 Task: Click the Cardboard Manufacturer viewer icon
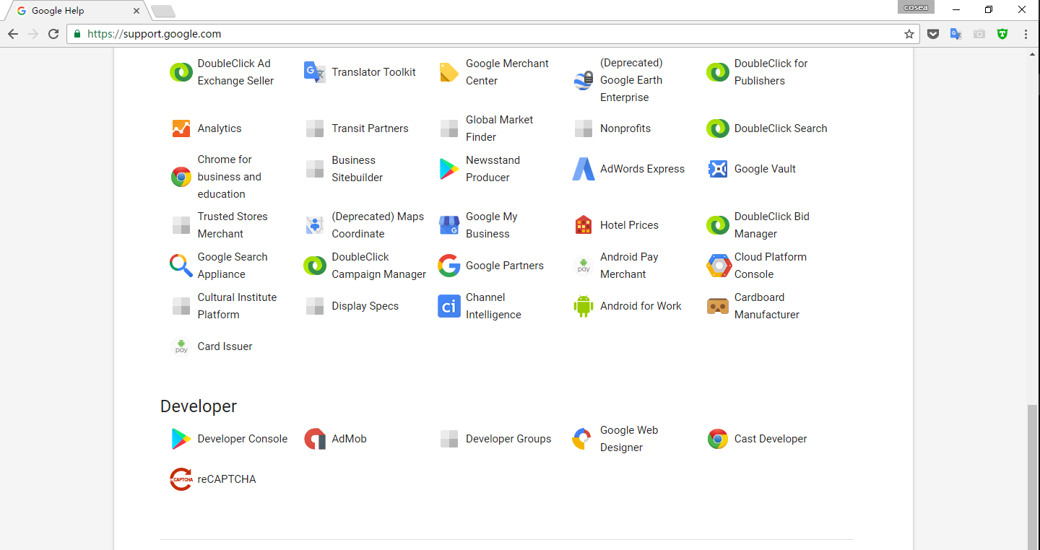(718, 306)
